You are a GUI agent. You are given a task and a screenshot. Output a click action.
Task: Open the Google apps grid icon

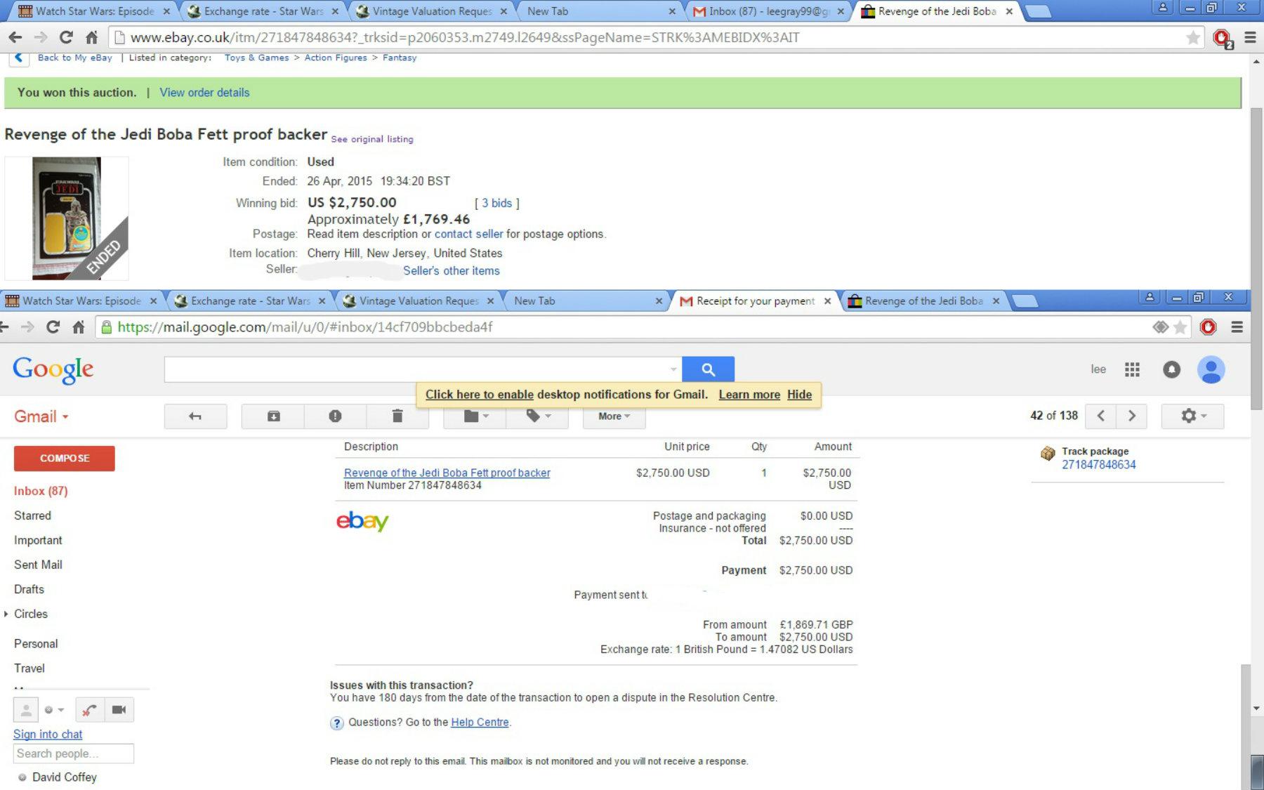[1132, 369]
